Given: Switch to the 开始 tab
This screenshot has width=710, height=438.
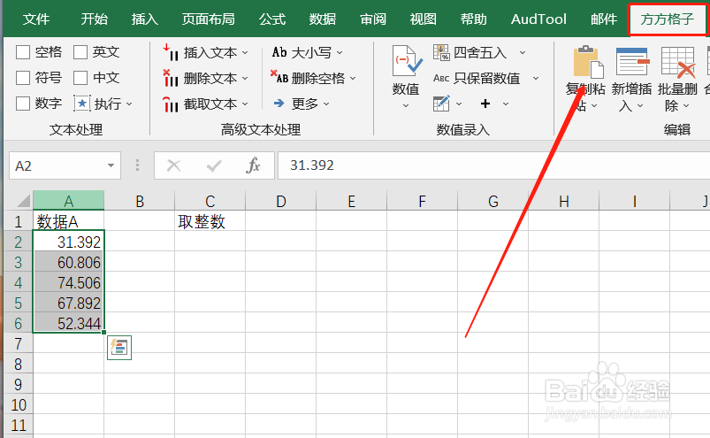Looking at the screenshot, I should 95,19.
